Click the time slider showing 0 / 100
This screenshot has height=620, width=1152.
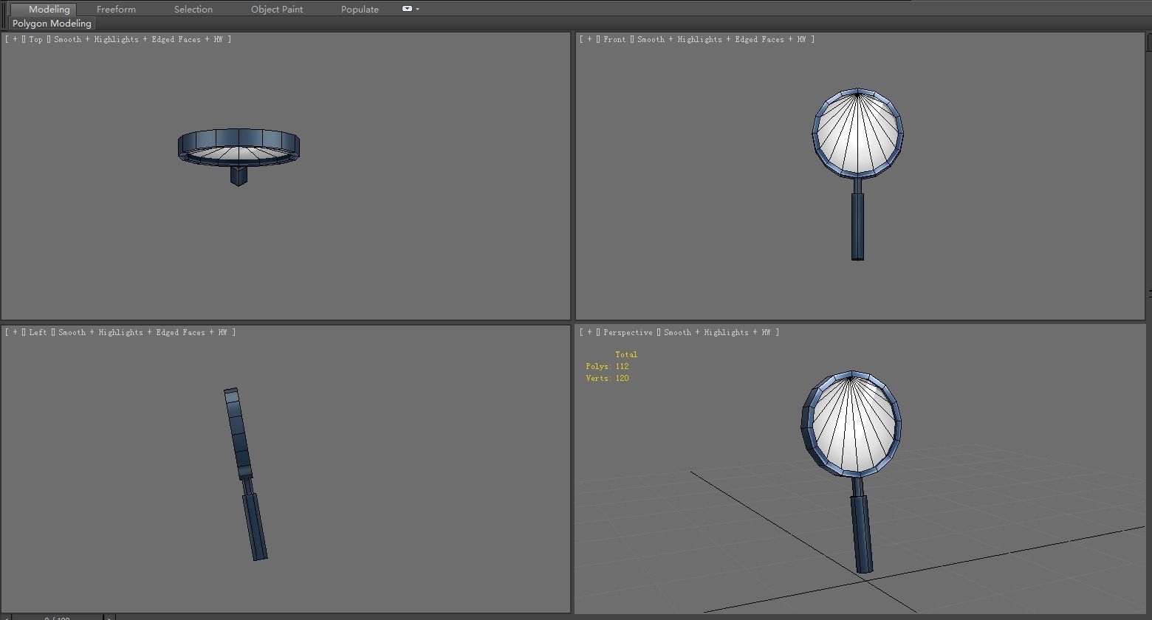point(57,618)
